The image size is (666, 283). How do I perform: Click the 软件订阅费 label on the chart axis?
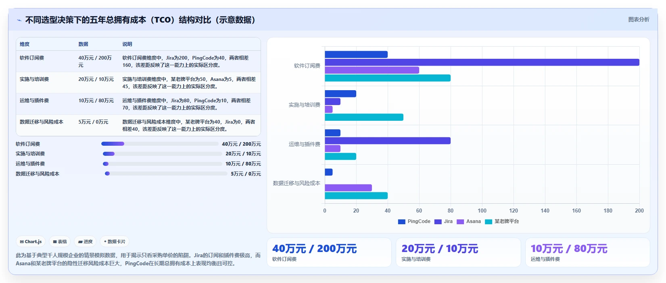pos(307,66)
